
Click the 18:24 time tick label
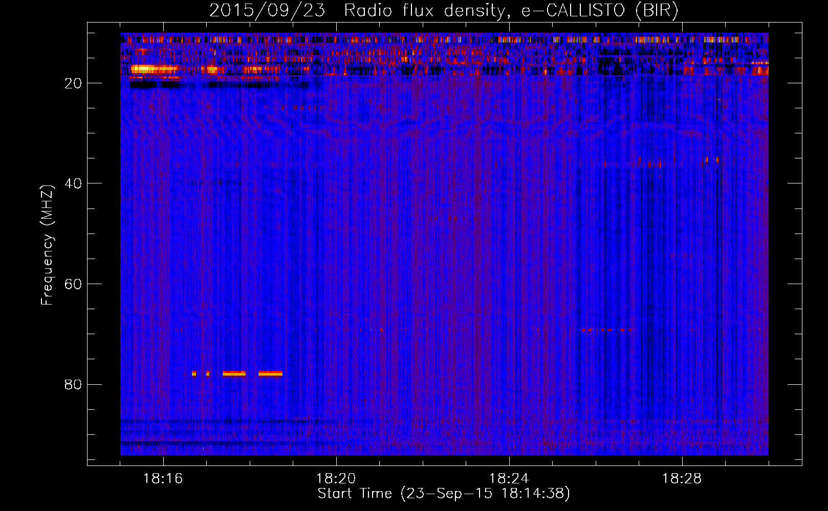coord(509,479)
